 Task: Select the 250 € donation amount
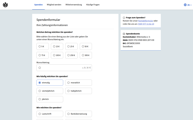[71, 55]
